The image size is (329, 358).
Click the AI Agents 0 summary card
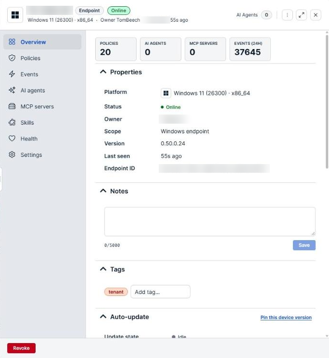[161, 49]
